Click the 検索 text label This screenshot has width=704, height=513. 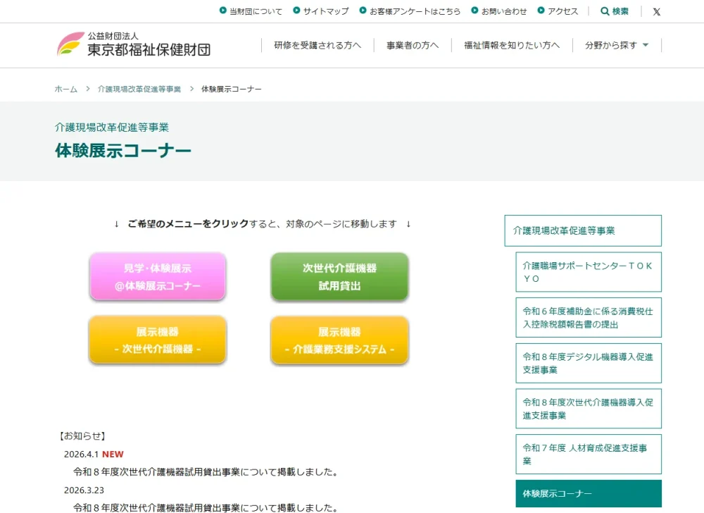[620, 11]
